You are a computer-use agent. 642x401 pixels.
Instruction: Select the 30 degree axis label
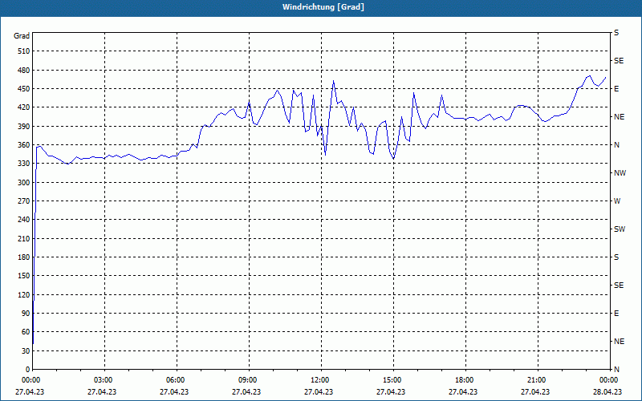click(x=26, y=351)
